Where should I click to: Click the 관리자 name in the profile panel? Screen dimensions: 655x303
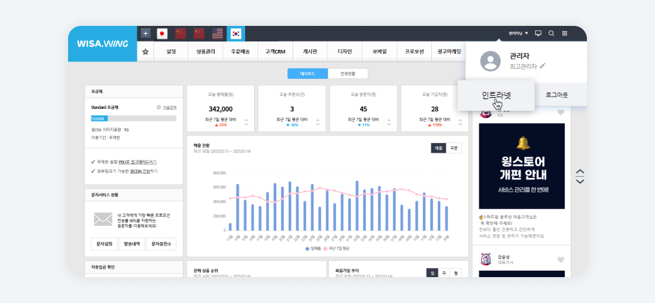519,56
